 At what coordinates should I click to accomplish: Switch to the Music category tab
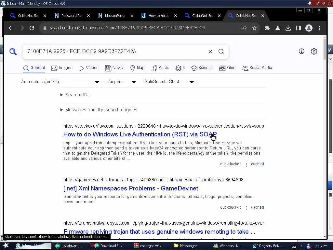pyautogui.click(x=160, y=68)
